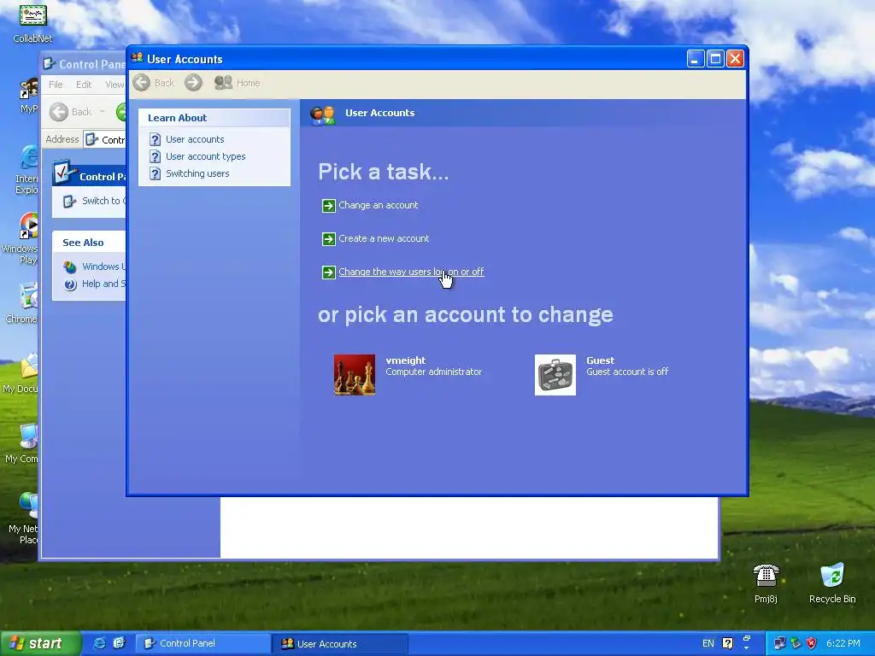The width and height of the screenshot is (875, 656).
Task: Open the Switching users help topic
Action: coord(197,173)
